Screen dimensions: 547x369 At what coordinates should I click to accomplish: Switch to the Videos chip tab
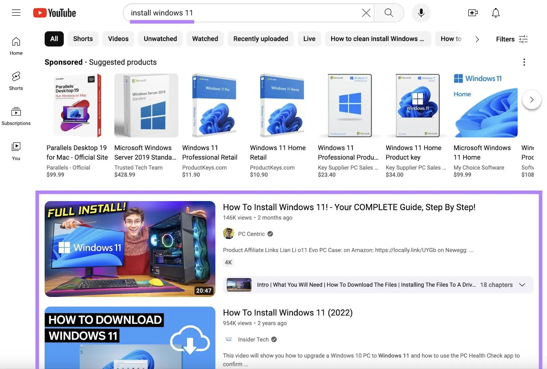coord(118,39)
